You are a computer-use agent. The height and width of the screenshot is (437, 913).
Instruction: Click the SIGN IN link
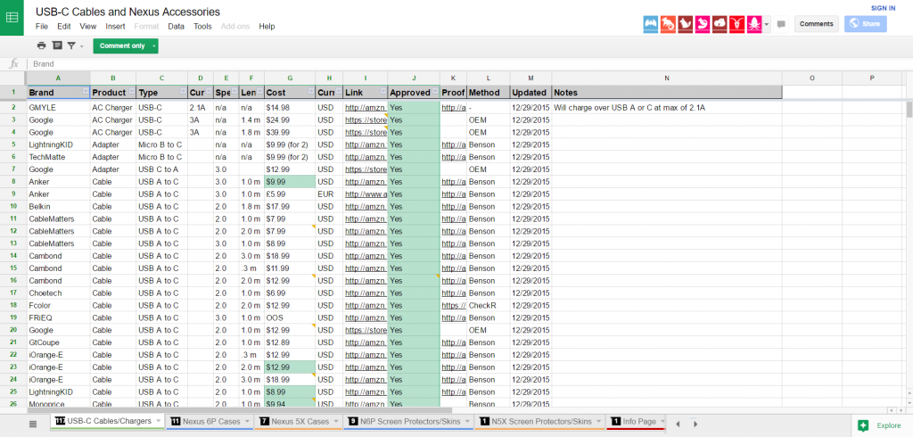(883, 8)
